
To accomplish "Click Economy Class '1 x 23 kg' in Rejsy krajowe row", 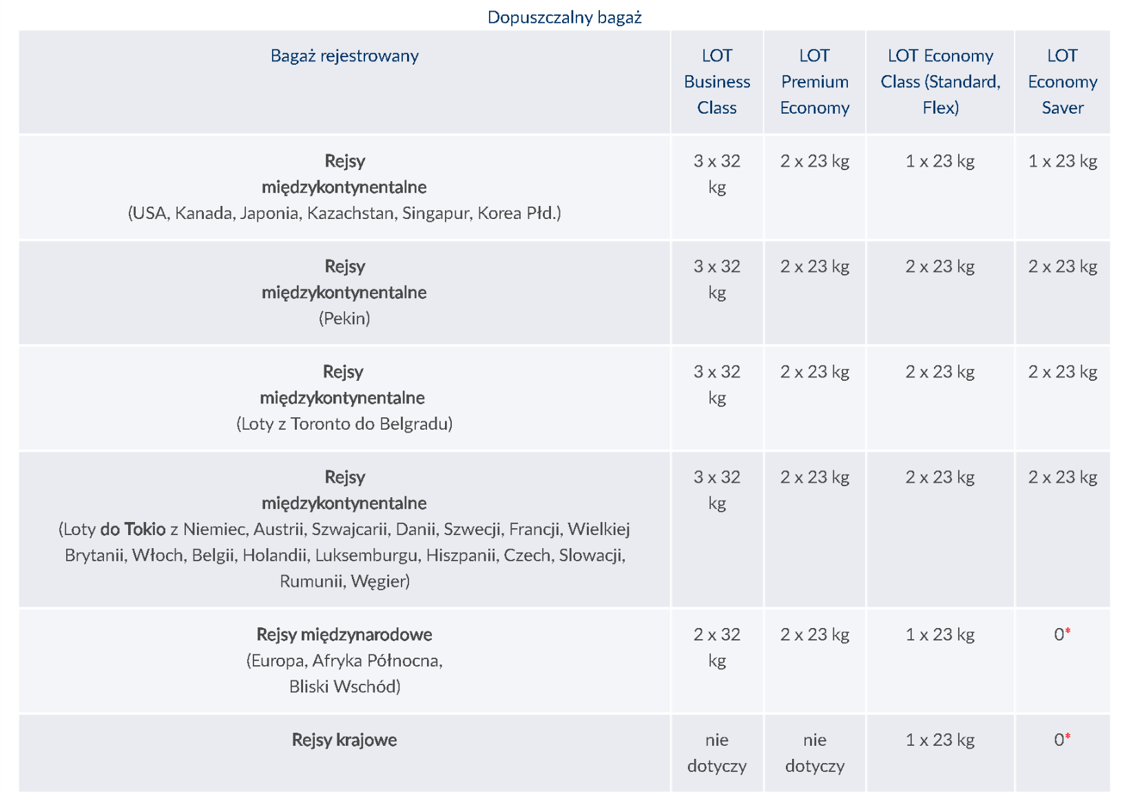I will click(940, 740).
